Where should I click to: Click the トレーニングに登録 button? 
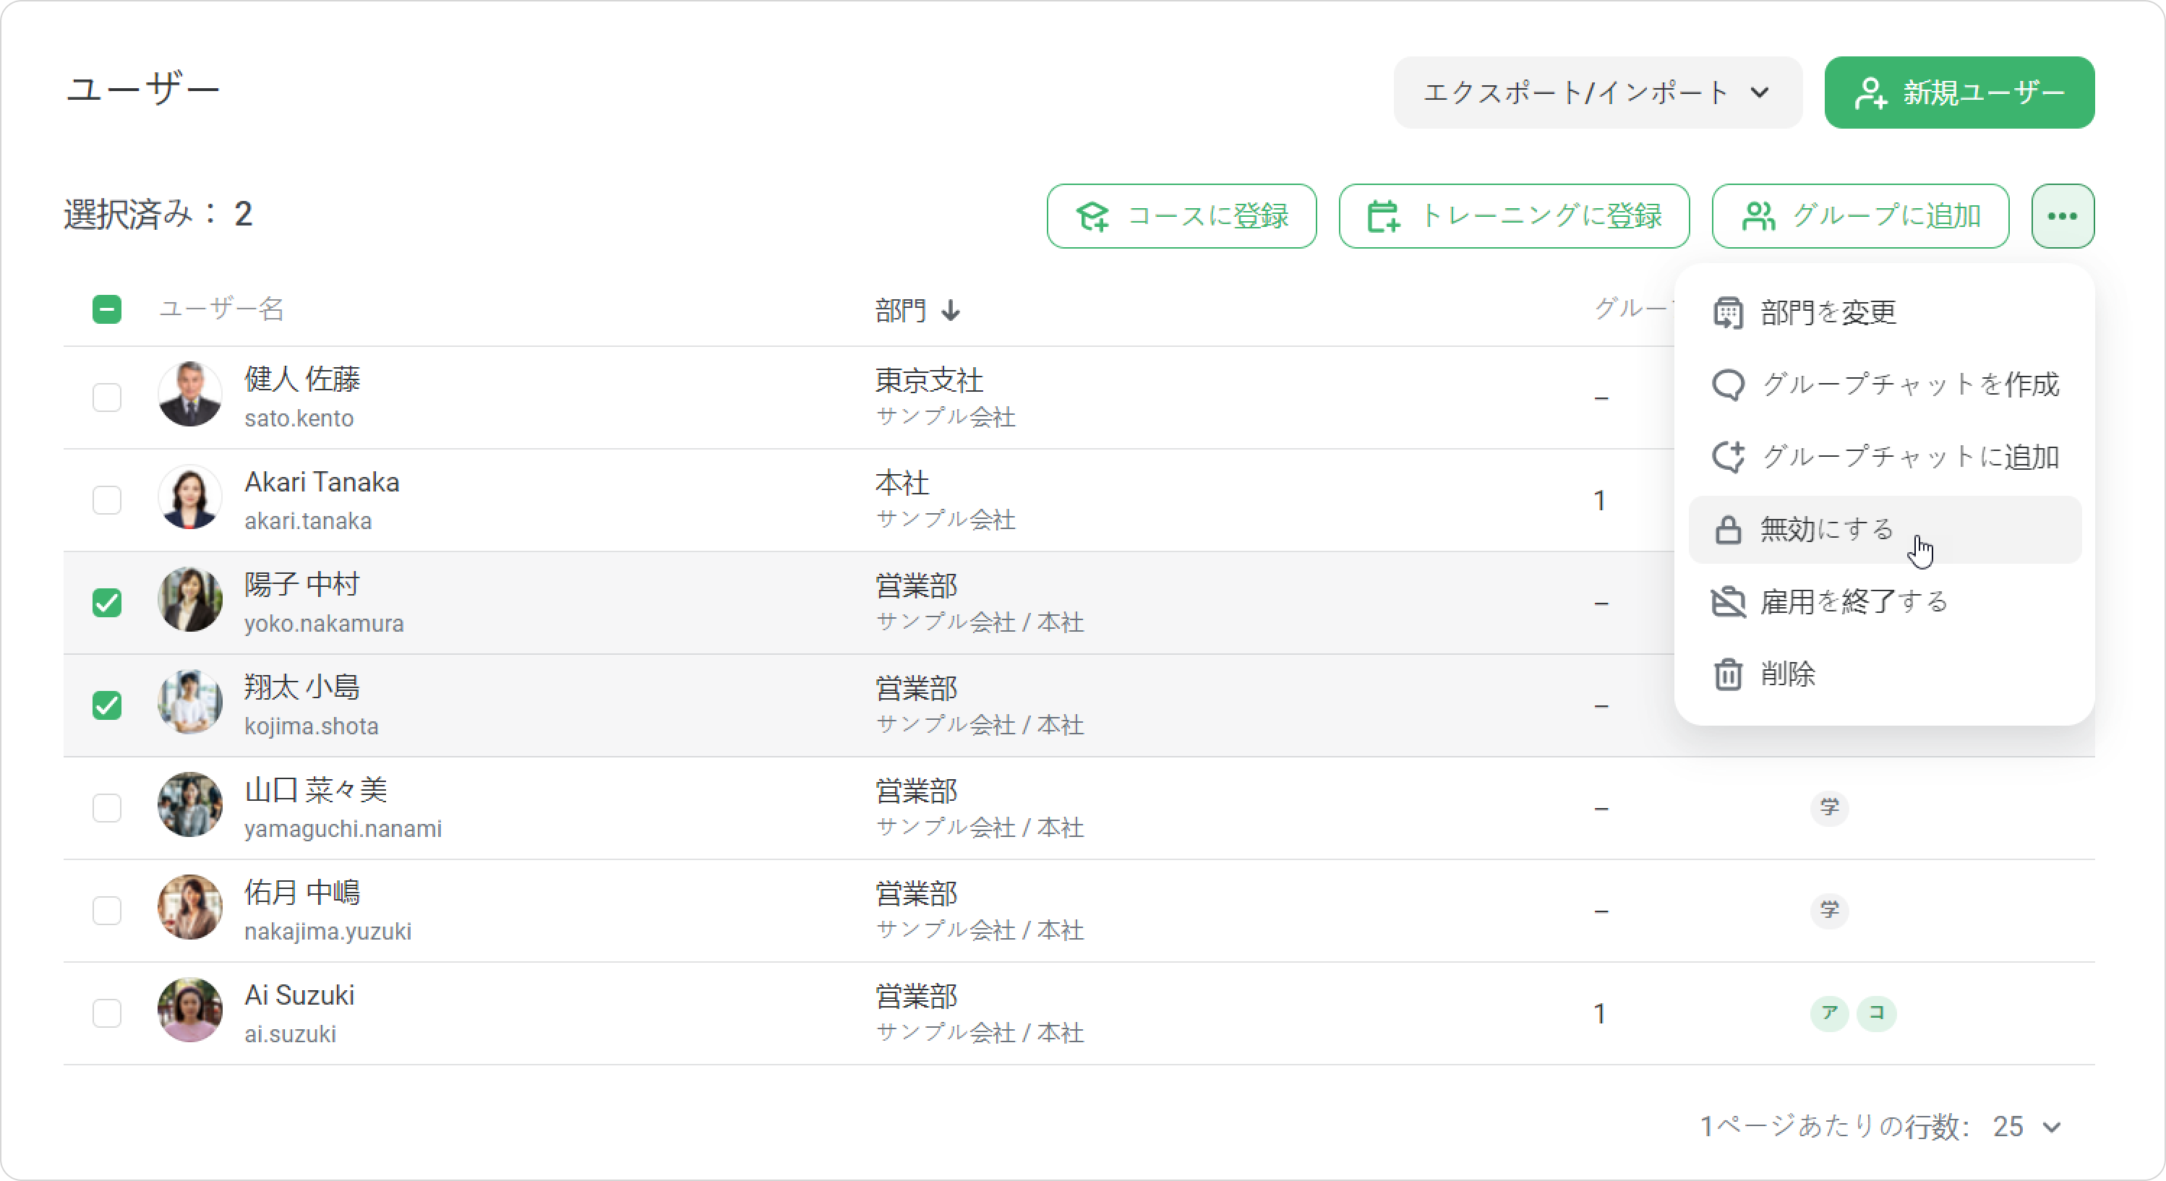[1513, 216]
